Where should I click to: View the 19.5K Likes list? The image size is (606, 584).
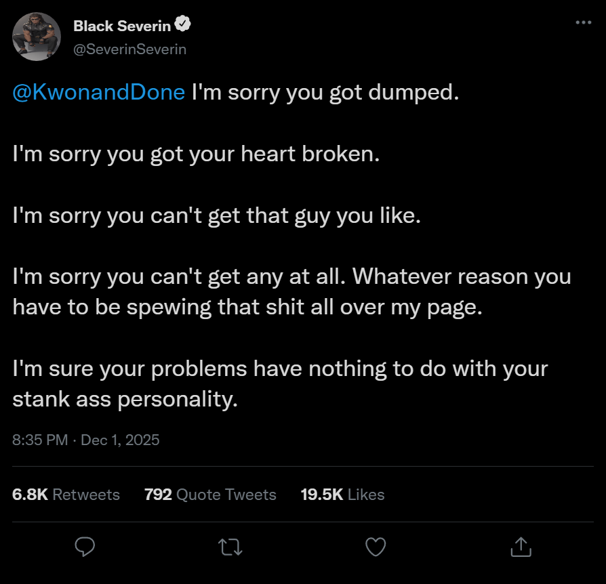342,495
